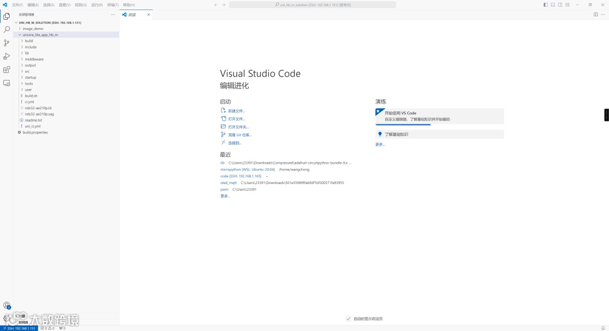Screen dimensions: 609x331
Task: Click the New File icon under Start
Action: click(223, 110)
